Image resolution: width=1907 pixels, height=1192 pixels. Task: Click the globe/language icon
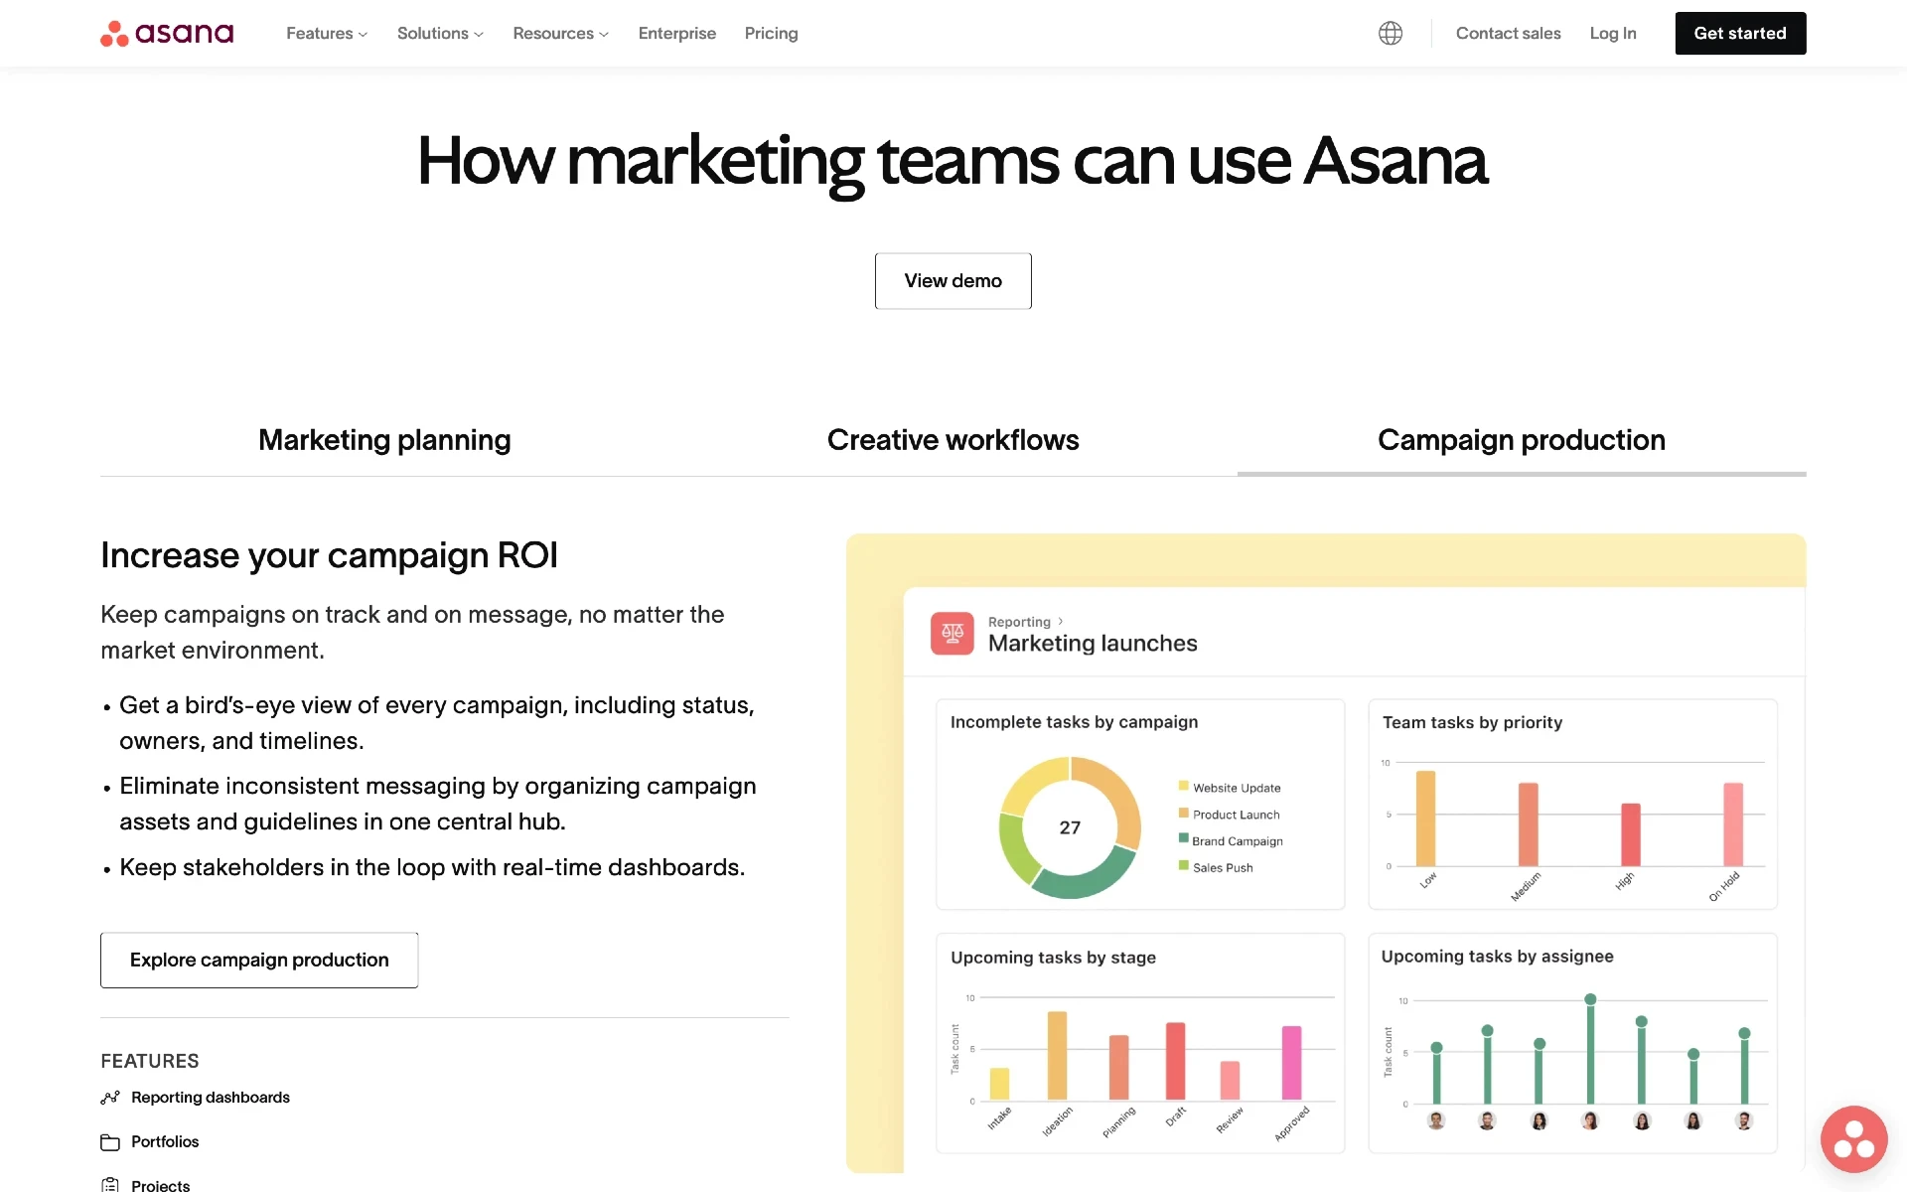[x=1391, y=33]
